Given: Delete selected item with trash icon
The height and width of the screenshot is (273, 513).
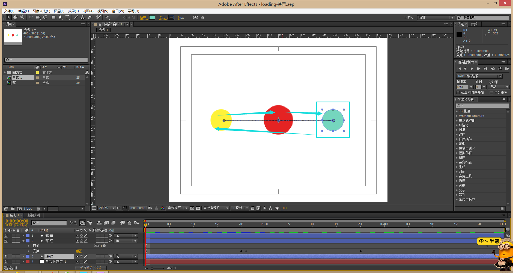Looking at the screenshot, I should coord(38,209).
